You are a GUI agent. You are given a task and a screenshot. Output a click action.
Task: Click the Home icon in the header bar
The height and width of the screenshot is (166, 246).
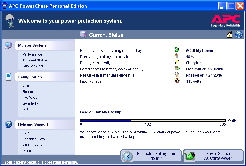tap(229, 35)
